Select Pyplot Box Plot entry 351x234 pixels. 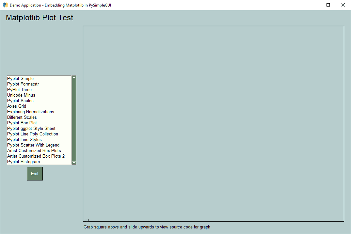22,123
